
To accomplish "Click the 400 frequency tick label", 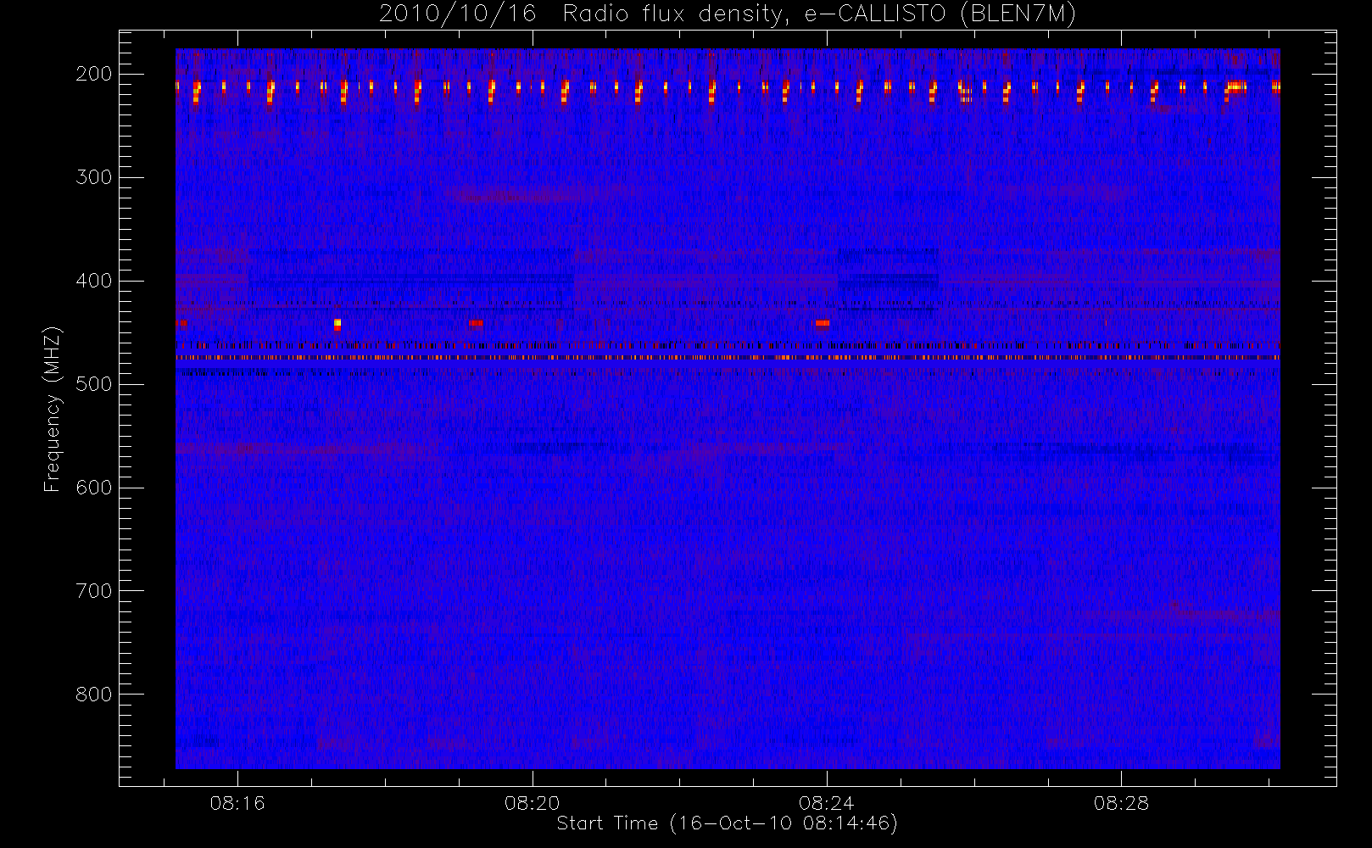I will 94,281.
